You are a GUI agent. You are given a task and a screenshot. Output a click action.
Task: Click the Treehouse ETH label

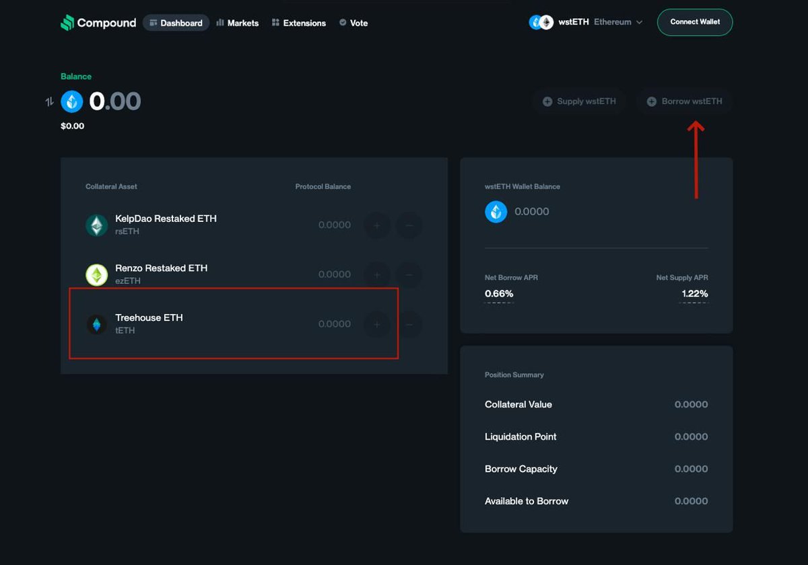149,317
